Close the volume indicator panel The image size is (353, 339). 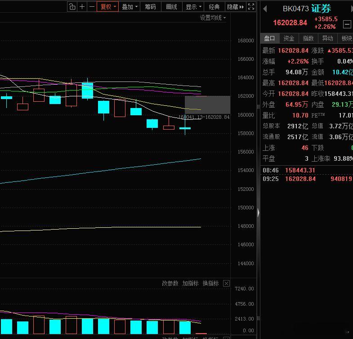pyautogui.click(x=227, y=283)
